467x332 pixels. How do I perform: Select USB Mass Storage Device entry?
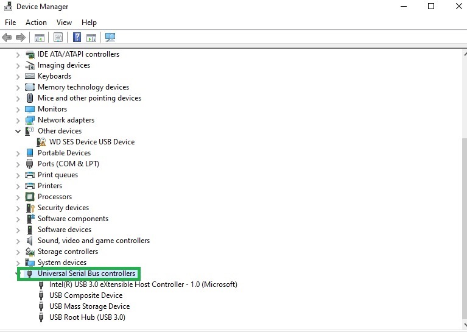coord(90,306)
